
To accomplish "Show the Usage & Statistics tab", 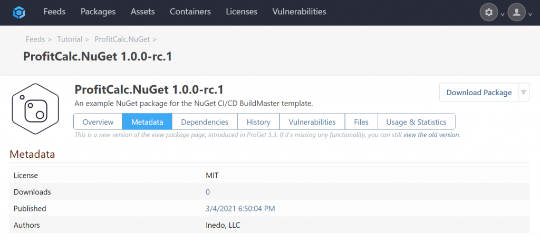I will click(x=416, y=122).
